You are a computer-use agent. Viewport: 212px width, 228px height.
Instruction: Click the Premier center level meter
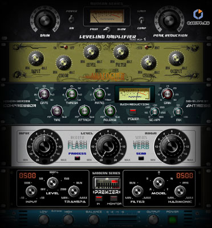coord(107,183)
